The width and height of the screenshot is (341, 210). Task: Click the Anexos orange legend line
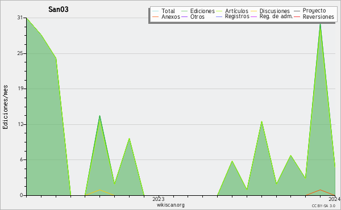tap(156, 16)
